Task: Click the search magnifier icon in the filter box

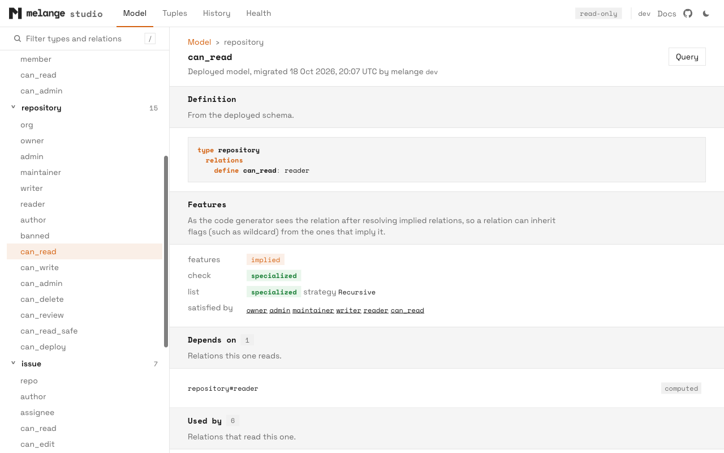Action: 18,39
